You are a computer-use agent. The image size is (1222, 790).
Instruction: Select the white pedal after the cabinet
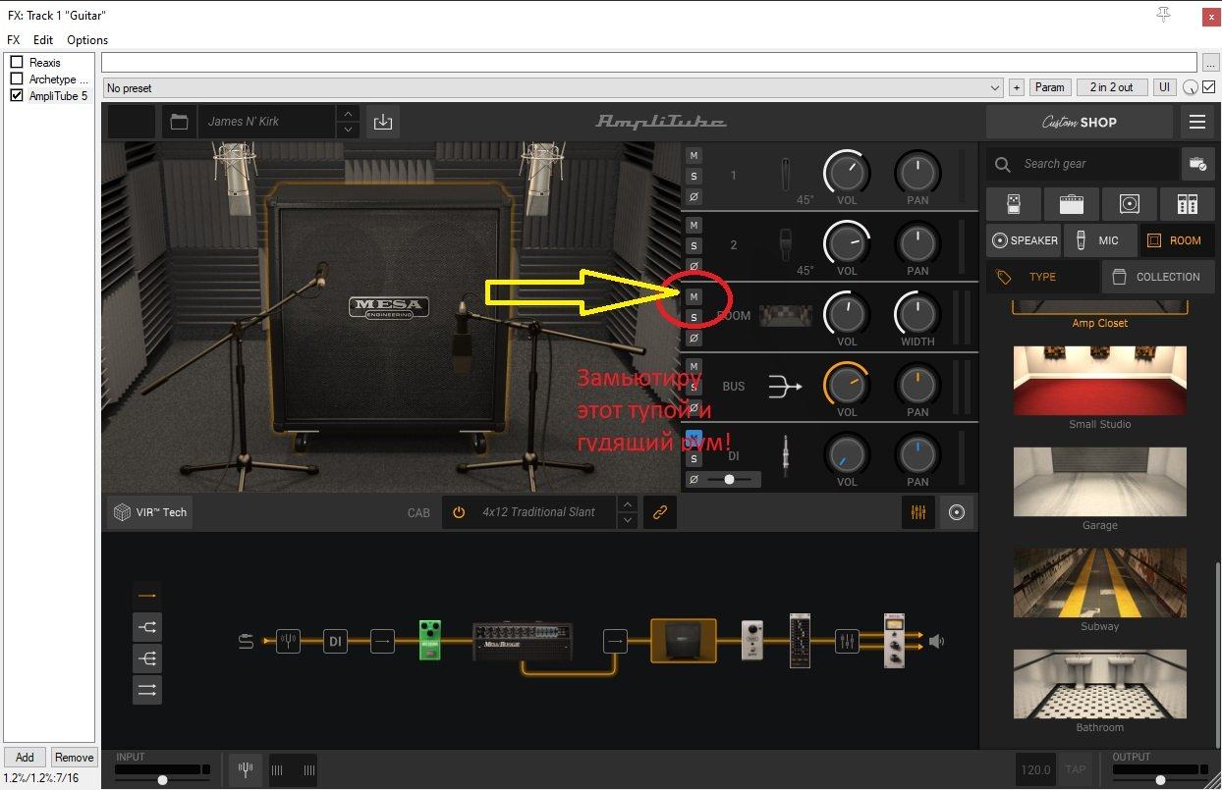coord(751,641)
